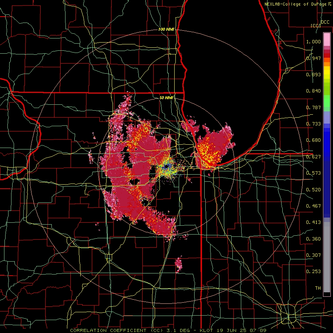Click the 0.627 scale value
Screen dimensions: 333x333
(x=313, y=157)
